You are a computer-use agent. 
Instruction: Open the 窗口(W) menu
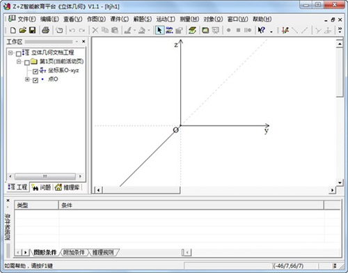coord(237,19)
